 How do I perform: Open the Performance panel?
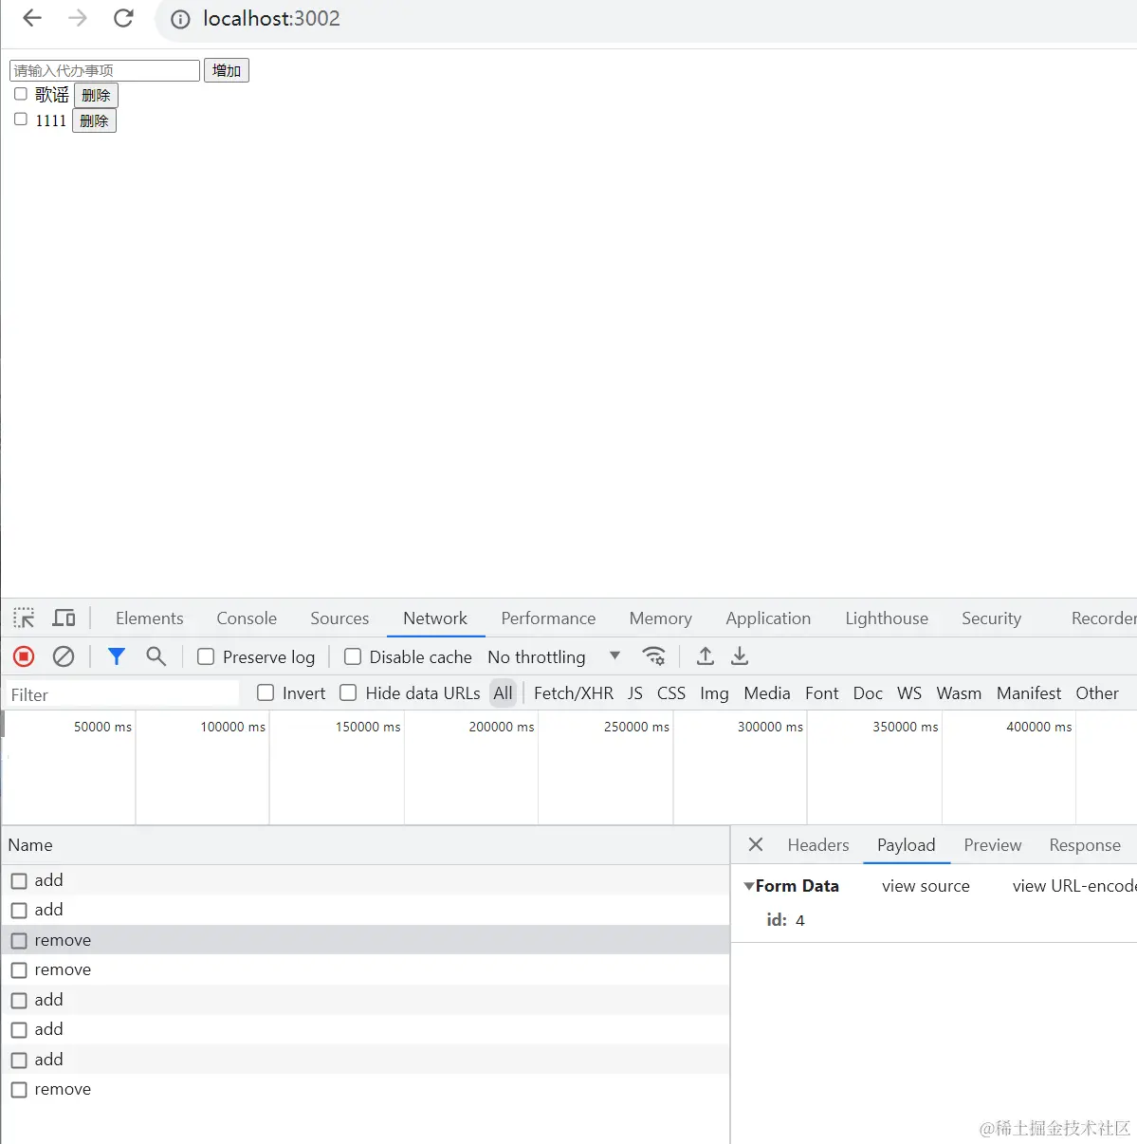[548, 618]
